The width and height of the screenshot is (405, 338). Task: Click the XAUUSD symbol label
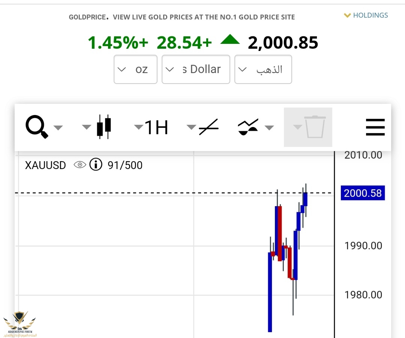click(x=45, y=165)
